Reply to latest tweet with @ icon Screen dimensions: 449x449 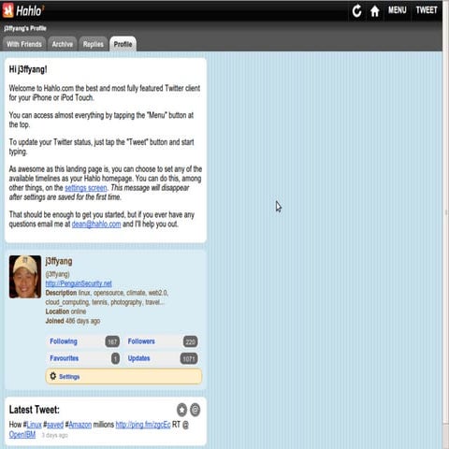[196, 410]
